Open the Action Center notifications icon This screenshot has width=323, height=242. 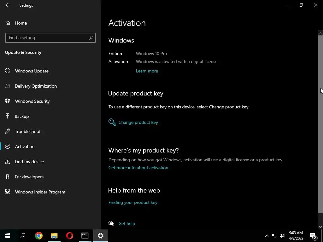(x=313, y=236)
